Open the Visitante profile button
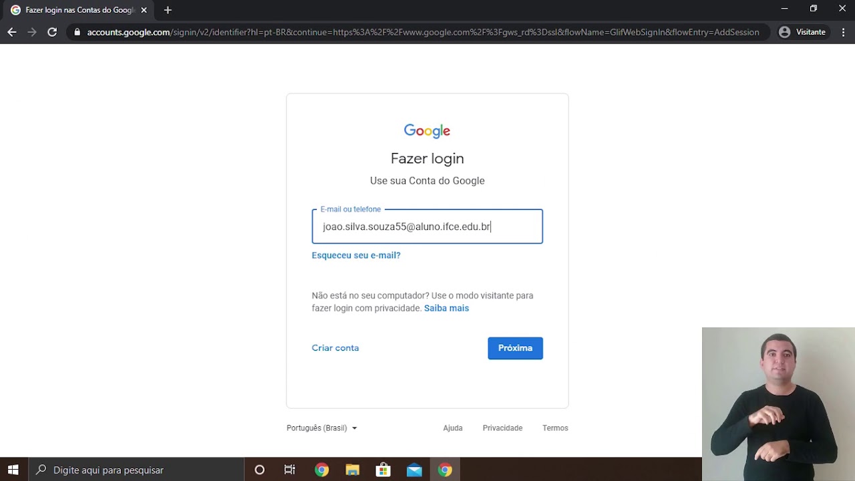 (x=802, y=32)
